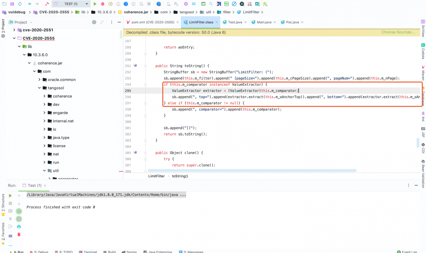The width and height of the screenshot is (426, 253).
Task: Run the TEST configuration with the green play icon
Action: 95,4
